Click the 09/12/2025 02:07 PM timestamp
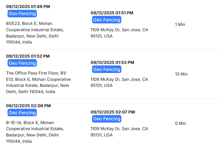 113,112
